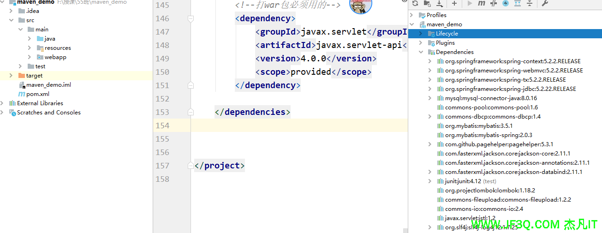
Task: Open pom.xml in project tree
Action: click(37, 94)
